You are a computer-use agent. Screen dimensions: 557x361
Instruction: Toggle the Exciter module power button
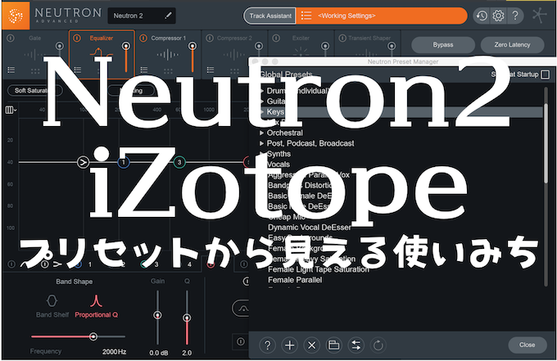[x=276, y=38]
